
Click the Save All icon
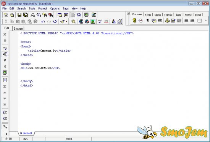26,15
